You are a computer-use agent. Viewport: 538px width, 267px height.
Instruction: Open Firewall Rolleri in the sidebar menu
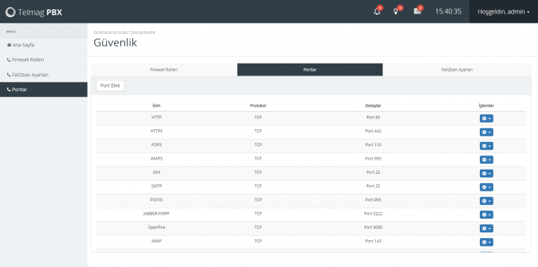click(44, 59)
